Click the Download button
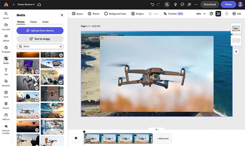The width and height of the screenshot is (245, 146). tap(210, 4)
